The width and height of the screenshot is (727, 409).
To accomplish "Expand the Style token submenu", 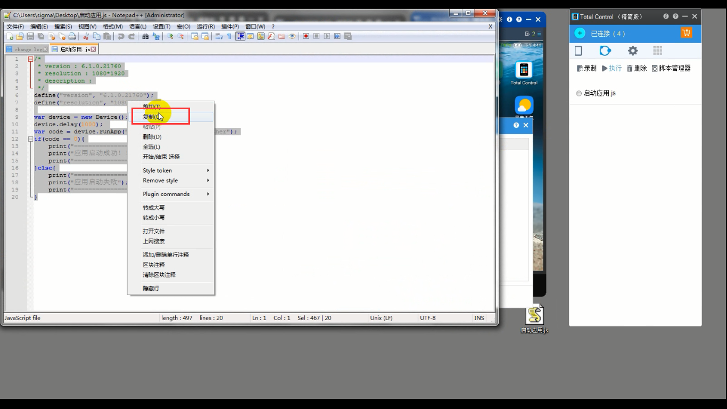I will [171, 170].
